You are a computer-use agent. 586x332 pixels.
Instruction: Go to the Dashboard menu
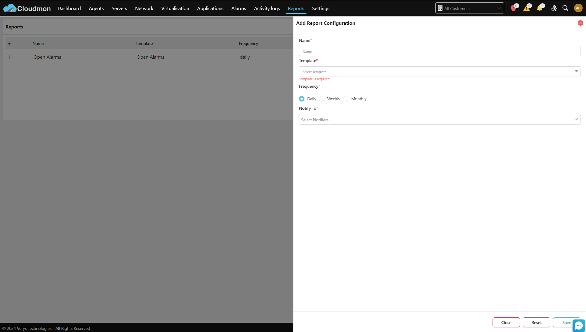(x=69, y=8)
